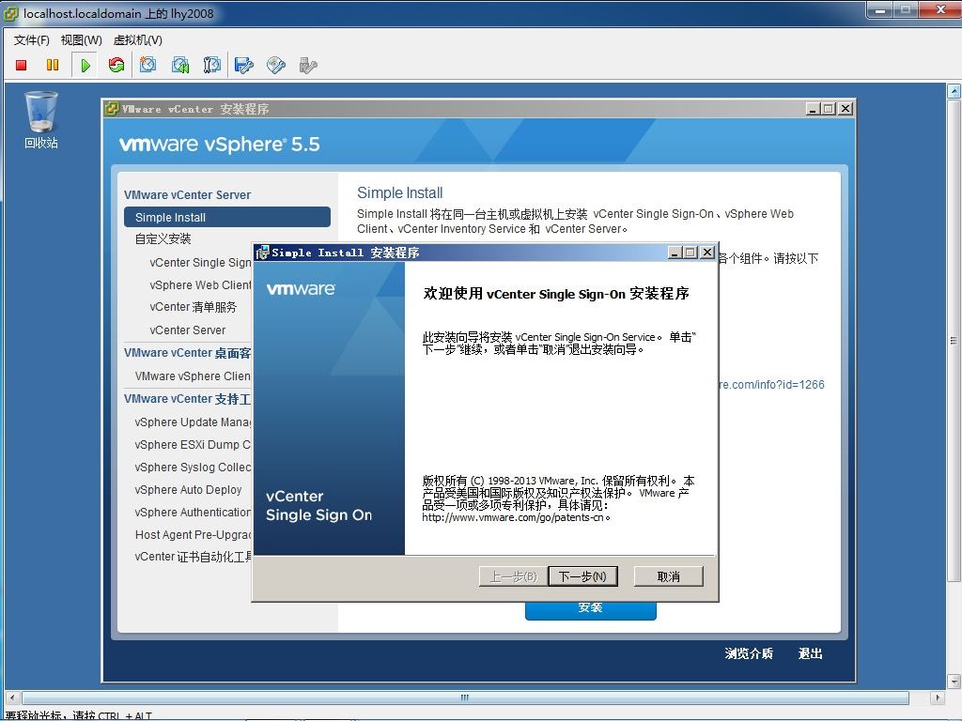Screen dimensions: 962x721
Task: Minimize the Simple Install dialog
Action: 675,252
